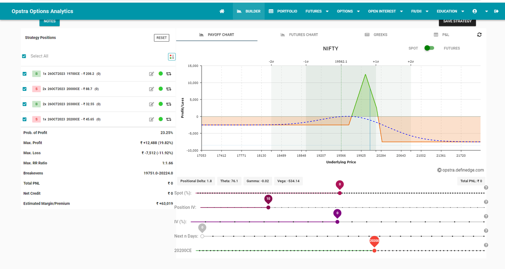Click the green status dot for 20000CE

click(x=161, y=89)
